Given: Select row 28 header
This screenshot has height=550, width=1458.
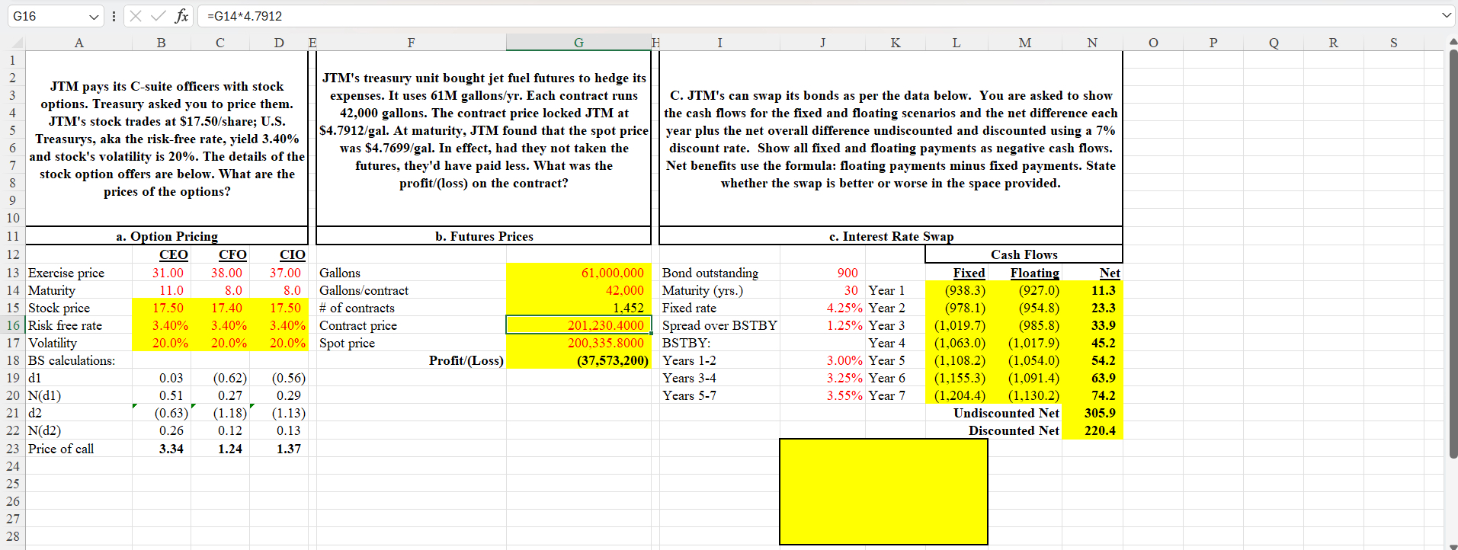Looking at the screenshot, I should click(x=13, y=536).
